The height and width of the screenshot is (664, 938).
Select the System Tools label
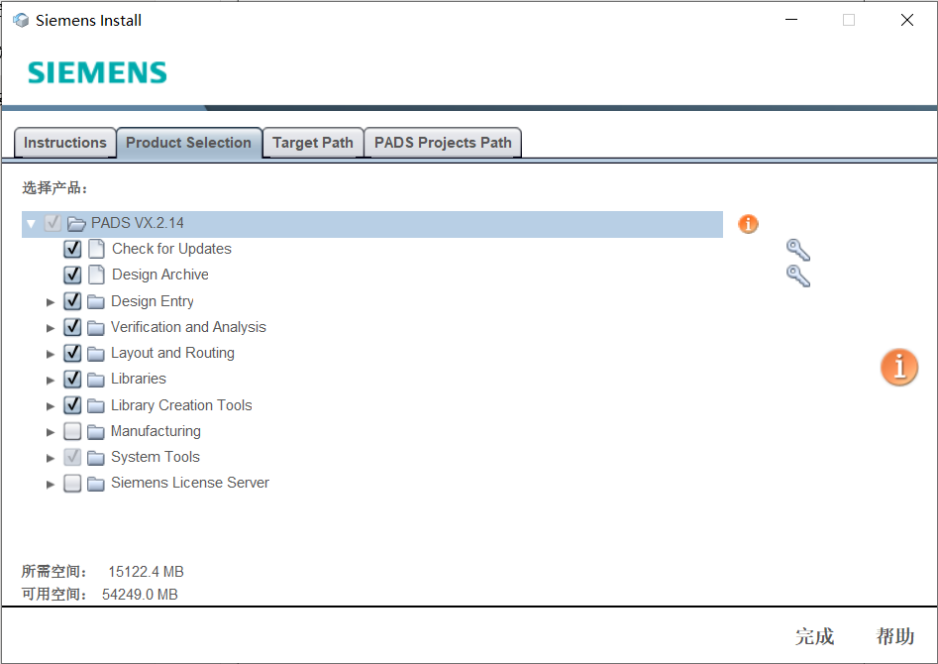point(155,457)
